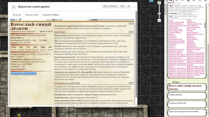This screenshot has width=209, height=117.
Task: Select the Обычное roll mode
Action: pos(94,20)
